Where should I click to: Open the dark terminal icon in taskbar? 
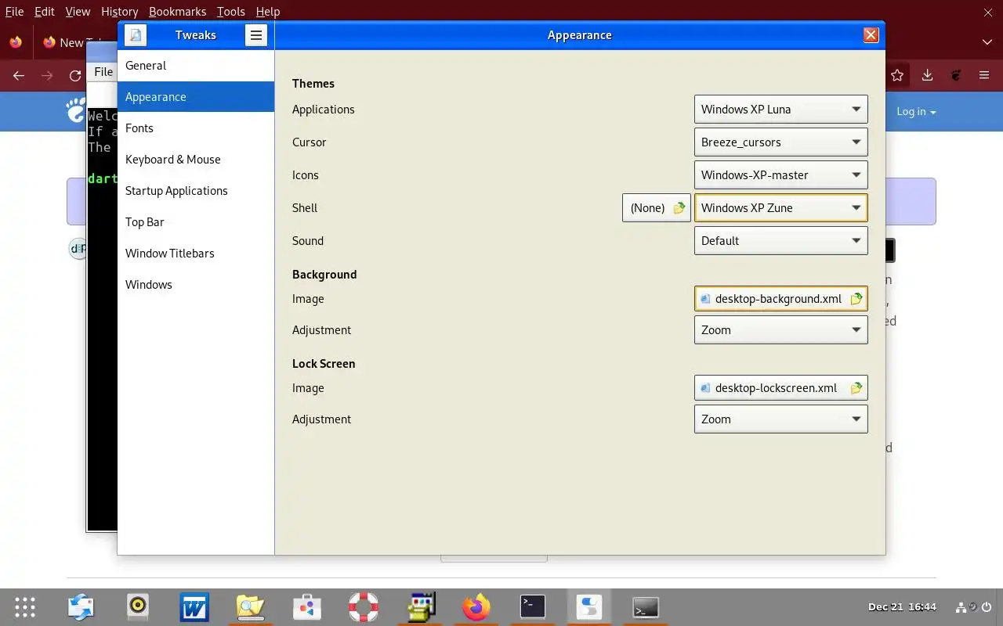tap(533, 606)
